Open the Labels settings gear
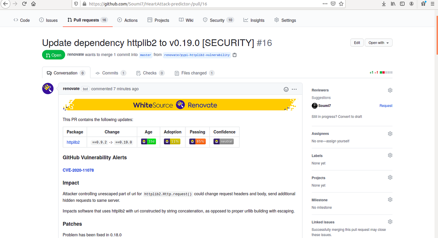The width and height of the screenshot is (438, 238). coord(390,155)
